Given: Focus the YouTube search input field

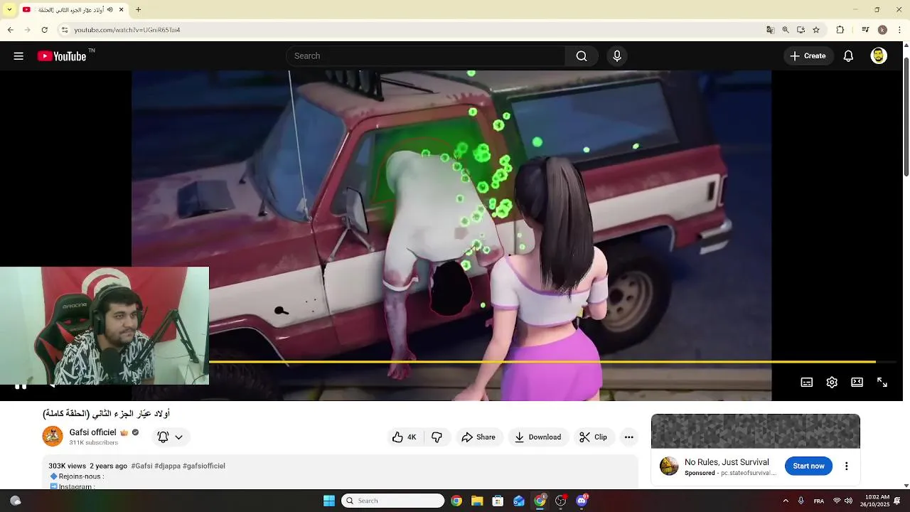Looking at the screenshot, I should (x=426, y=56).
